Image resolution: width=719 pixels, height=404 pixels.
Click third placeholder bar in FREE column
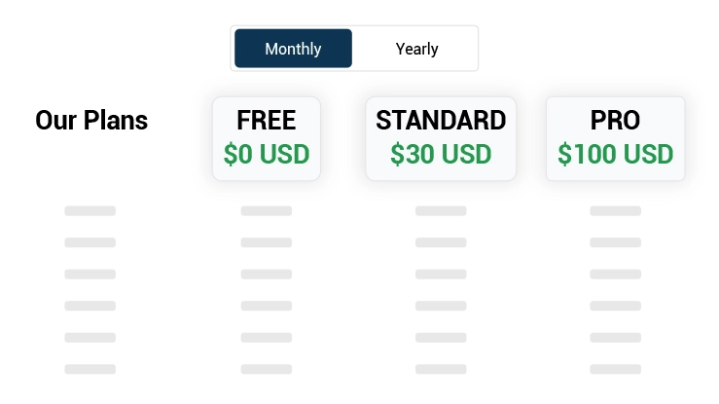(x=266, y=274)
